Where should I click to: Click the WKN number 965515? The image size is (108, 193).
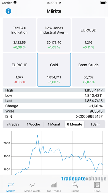coord(96,111)
